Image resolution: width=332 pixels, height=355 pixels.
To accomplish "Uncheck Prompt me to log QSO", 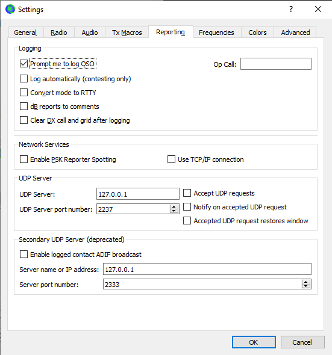I will point(24,64).
